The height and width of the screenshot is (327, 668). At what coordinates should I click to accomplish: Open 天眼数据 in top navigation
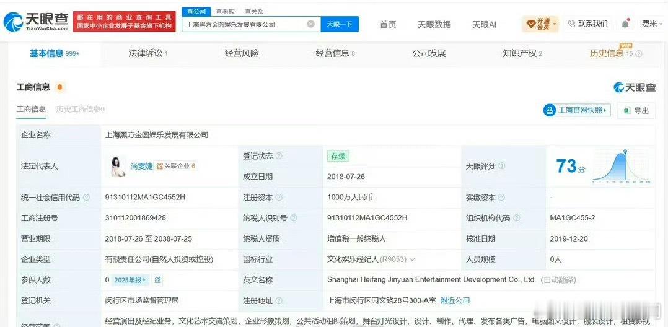coord(434,24)
